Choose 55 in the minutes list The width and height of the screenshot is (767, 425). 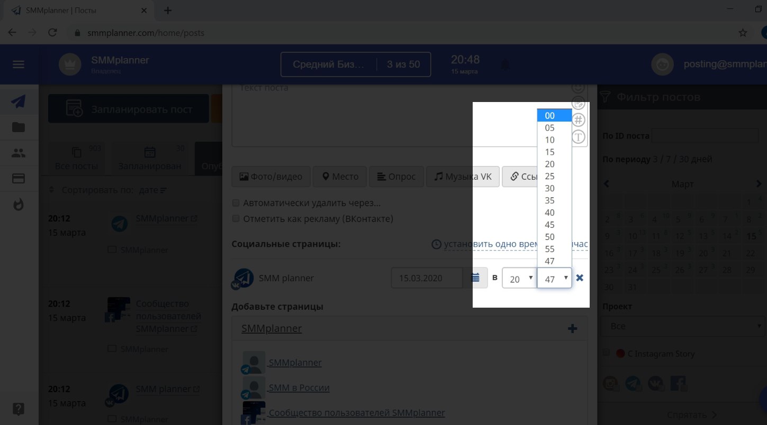coord(554,249)
